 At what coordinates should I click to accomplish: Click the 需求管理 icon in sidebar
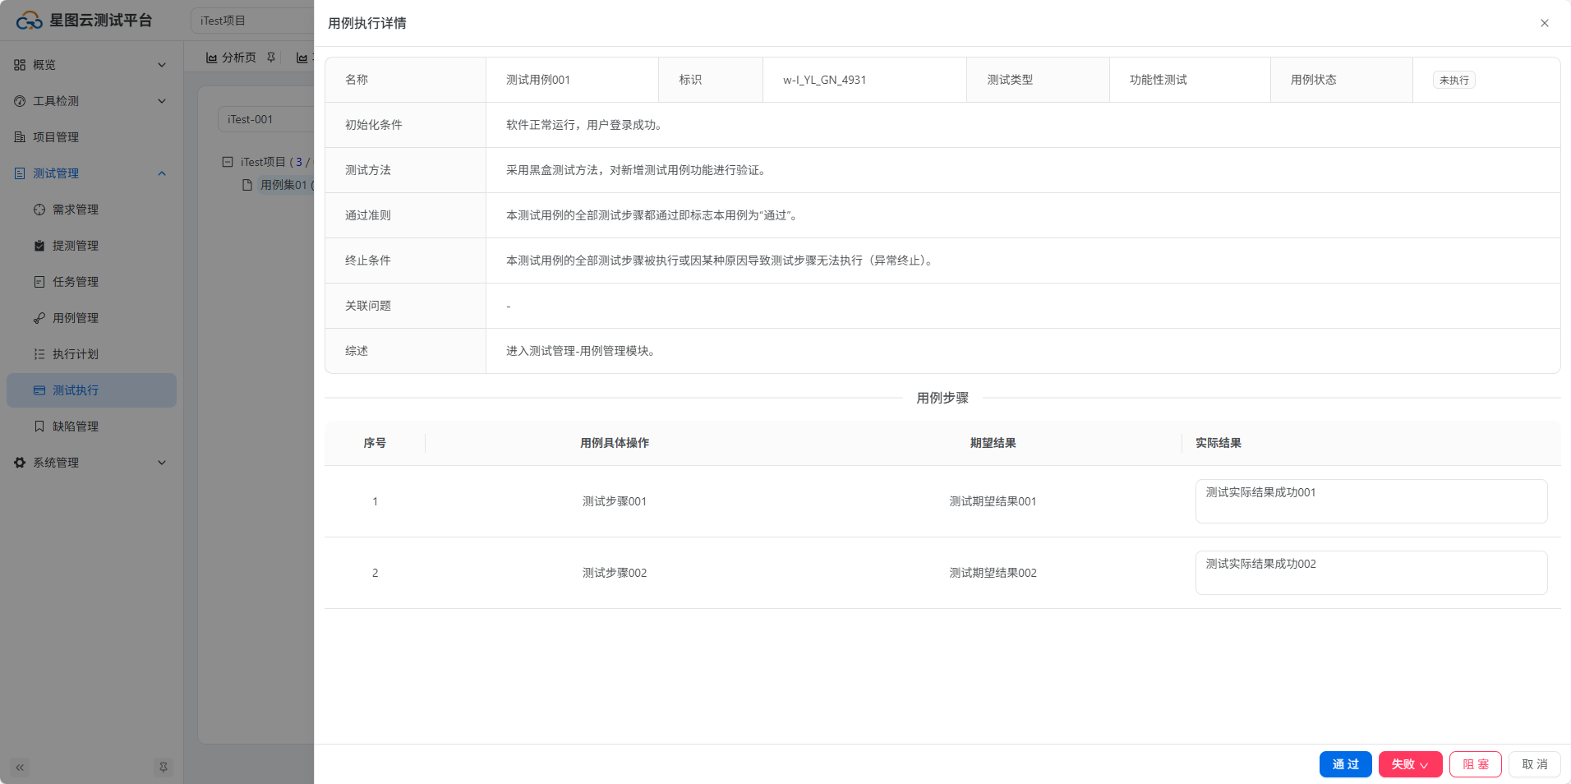[39, 210]
